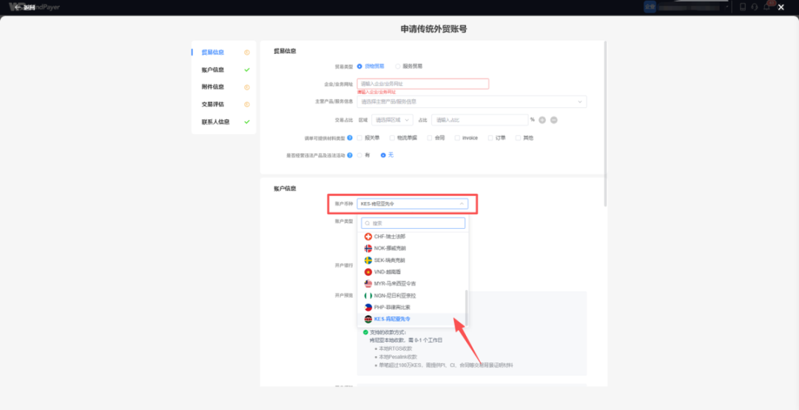This screenshot has width=799, height=410.
Task: Click status icon next to 贸易信息 step
Action: 247,52
